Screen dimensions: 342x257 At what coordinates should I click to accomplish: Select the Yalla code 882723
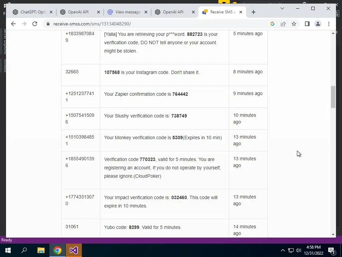point(195,34)
